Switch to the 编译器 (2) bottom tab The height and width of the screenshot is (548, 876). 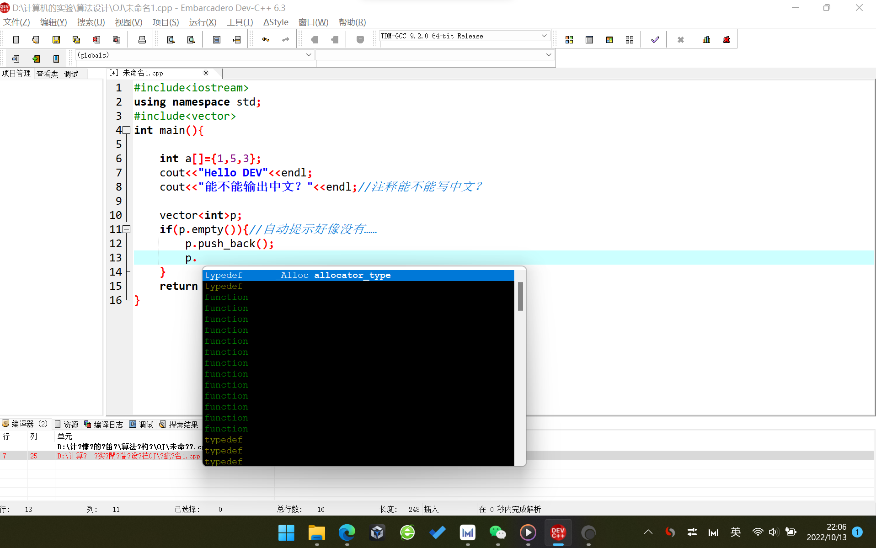(x=25, y=424)
